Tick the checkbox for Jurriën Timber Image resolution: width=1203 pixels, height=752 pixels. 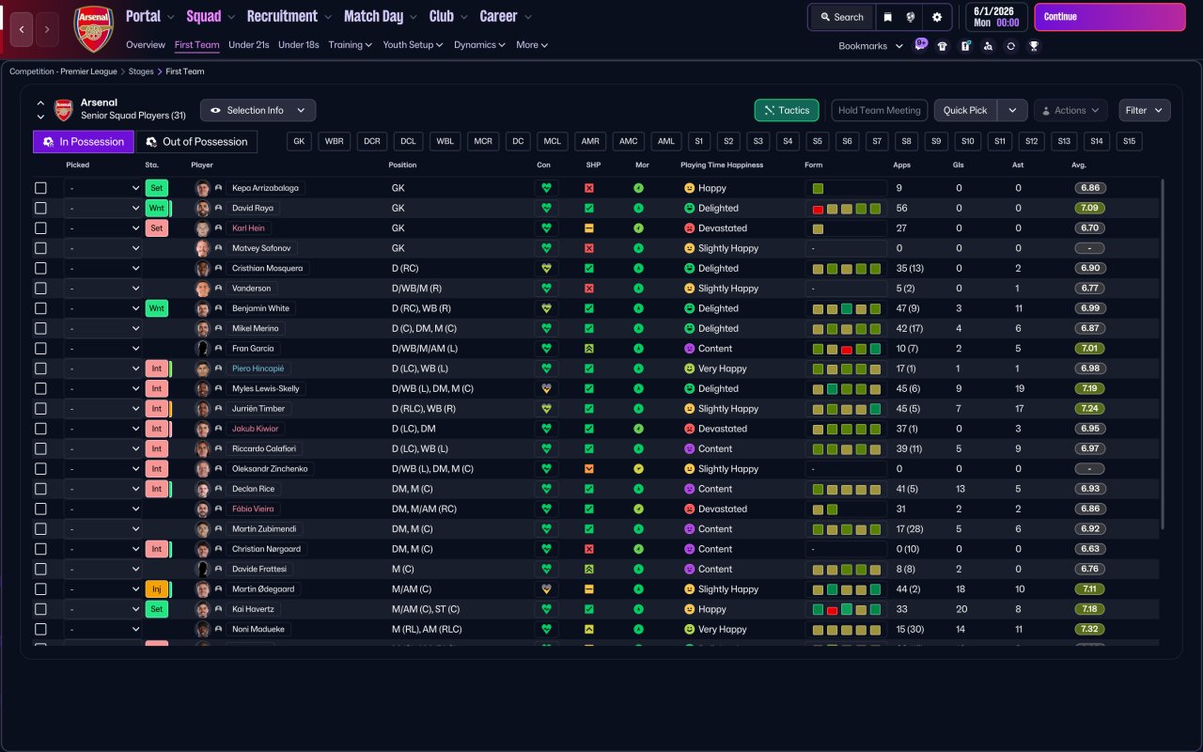point(40,409)
